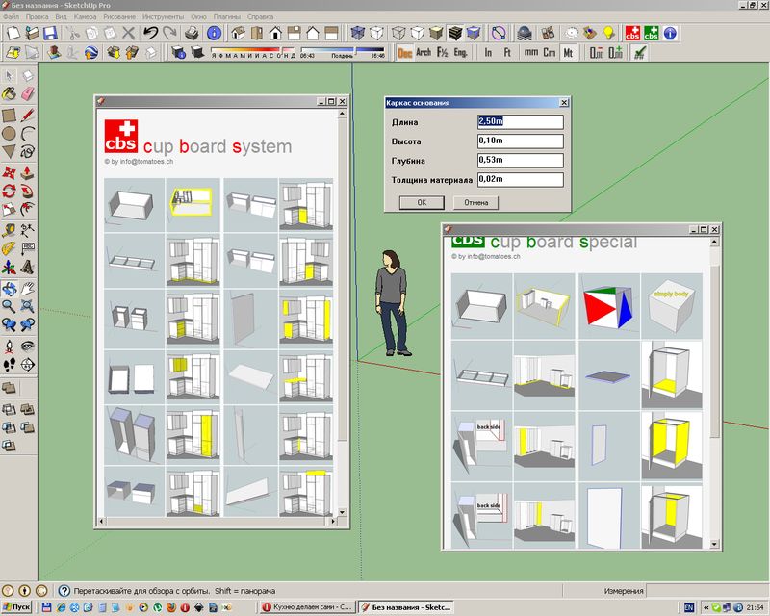Select the Line pencil tool
770x616 pixels.
28,115
